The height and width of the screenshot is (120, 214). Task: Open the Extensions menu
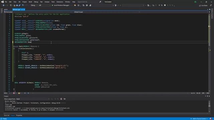(x=60, y=2)
